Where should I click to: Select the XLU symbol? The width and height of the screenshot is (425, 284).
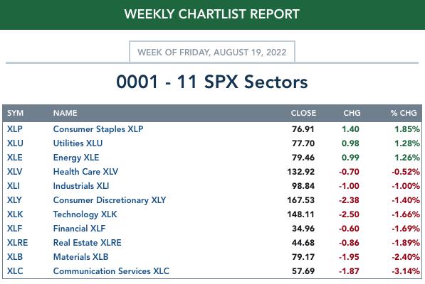coord(15,143)
